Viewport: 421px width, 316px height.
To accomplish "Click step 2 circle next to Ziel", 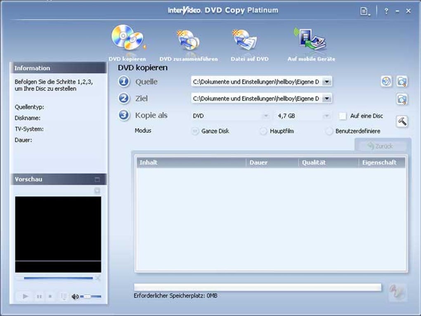I will (124, 98).
